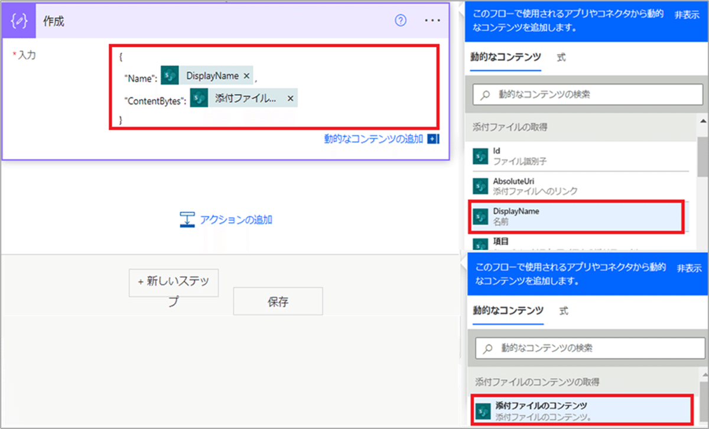This screenshot has height=429, width=709.
Task: Click the plus icon beside 動的なコンテンツの追加
Action: 433,139
